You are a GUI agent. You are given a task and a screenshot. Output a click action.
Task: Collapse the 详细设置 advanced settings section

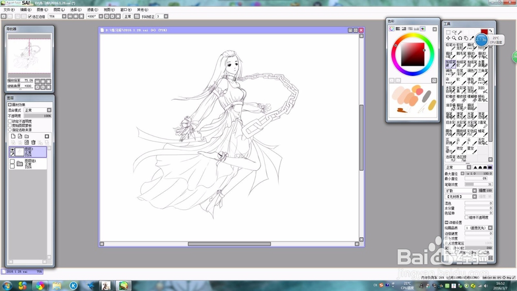[447, 222]
